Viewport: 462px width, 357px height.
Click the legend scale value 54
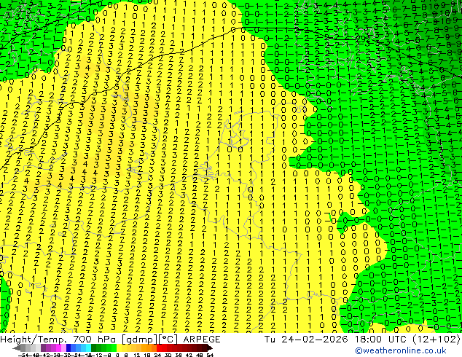click(x=210, y=356)
